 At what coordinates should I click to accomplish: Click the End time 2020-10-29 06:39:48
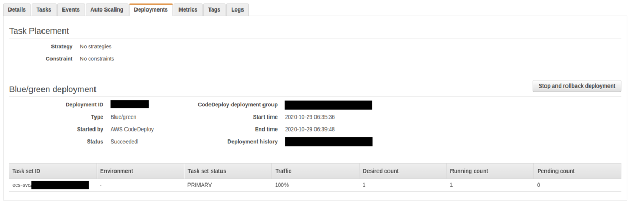pos(310,129)
